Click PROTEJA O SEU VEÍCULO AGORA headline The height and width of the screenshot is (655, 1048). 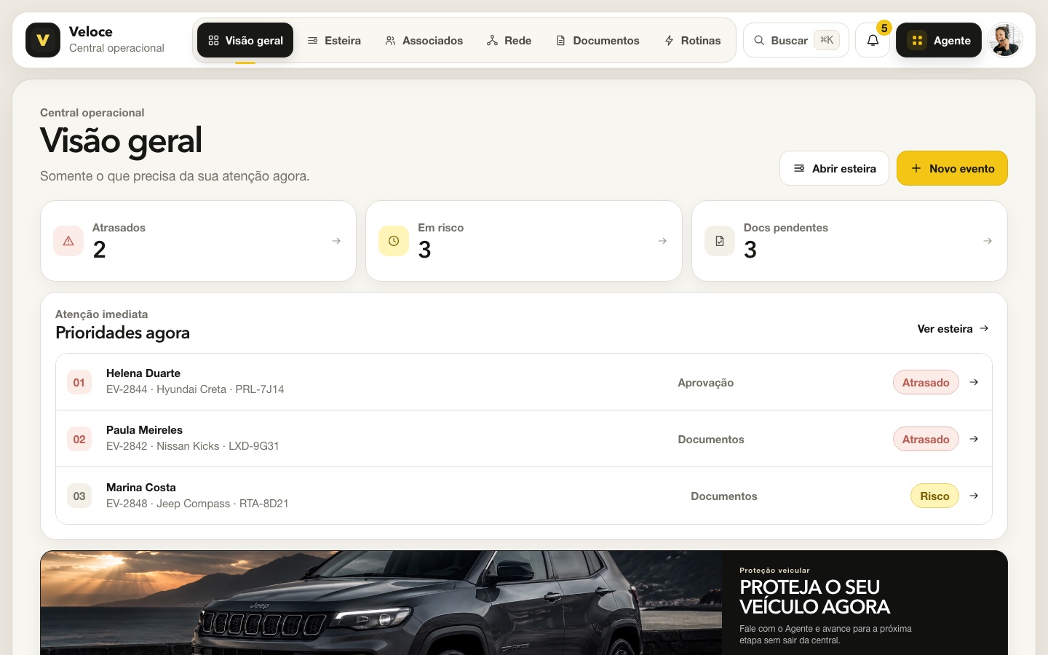(x=814, y=597)
